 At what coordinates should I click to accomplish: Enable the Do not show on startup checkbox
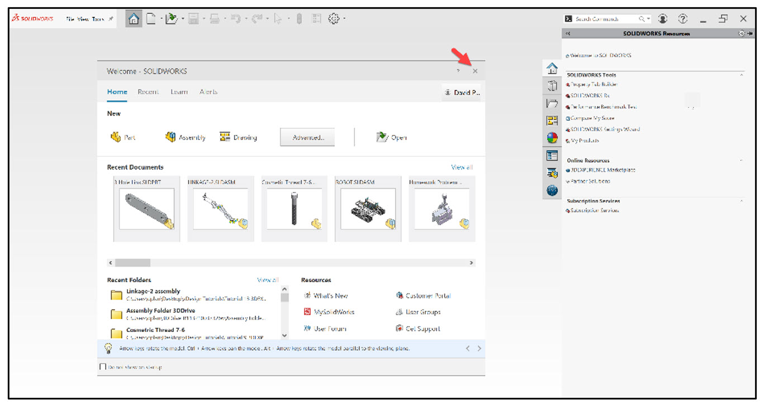[x=103, y=367]
